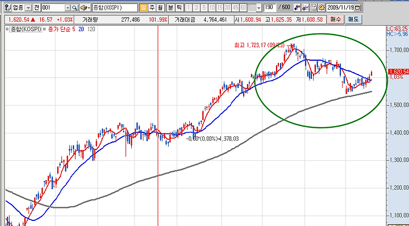Click the chart save icon
The width and height of the screenshot is (409, 226).
314,8
